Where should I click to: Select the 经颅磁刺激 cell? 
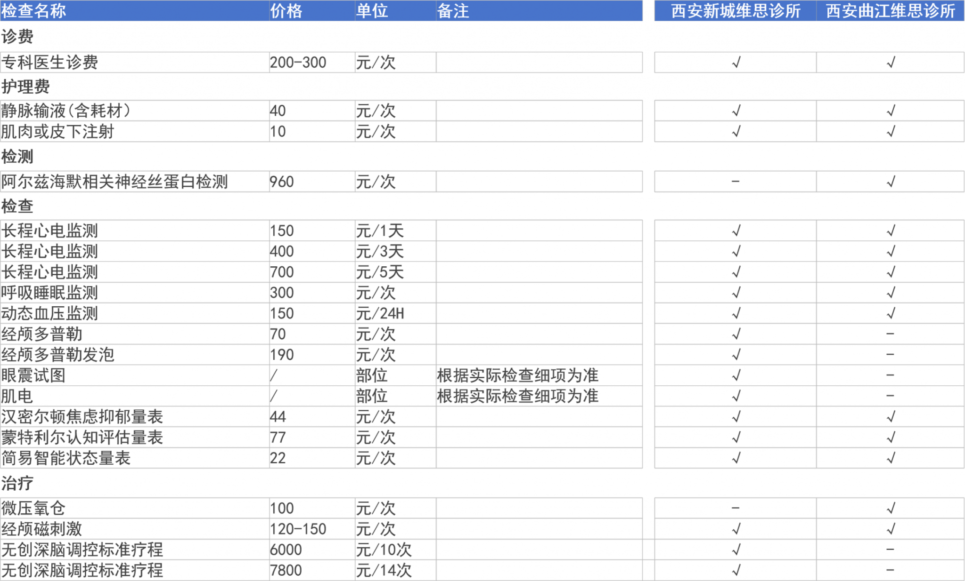(x=135, y=529)
